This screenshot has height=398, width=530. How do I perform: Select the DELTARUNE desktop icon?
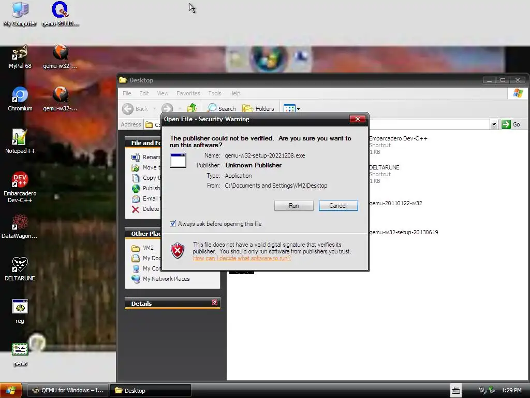[x=20, y=269]
